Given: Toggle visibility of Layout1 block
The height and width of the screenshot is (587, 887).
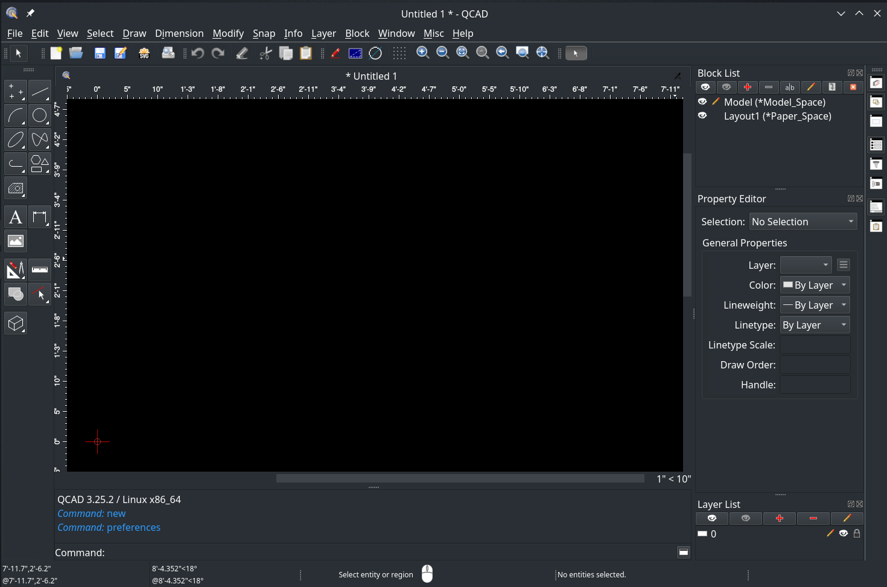Looking at the screenshot, I should (702, 115).
